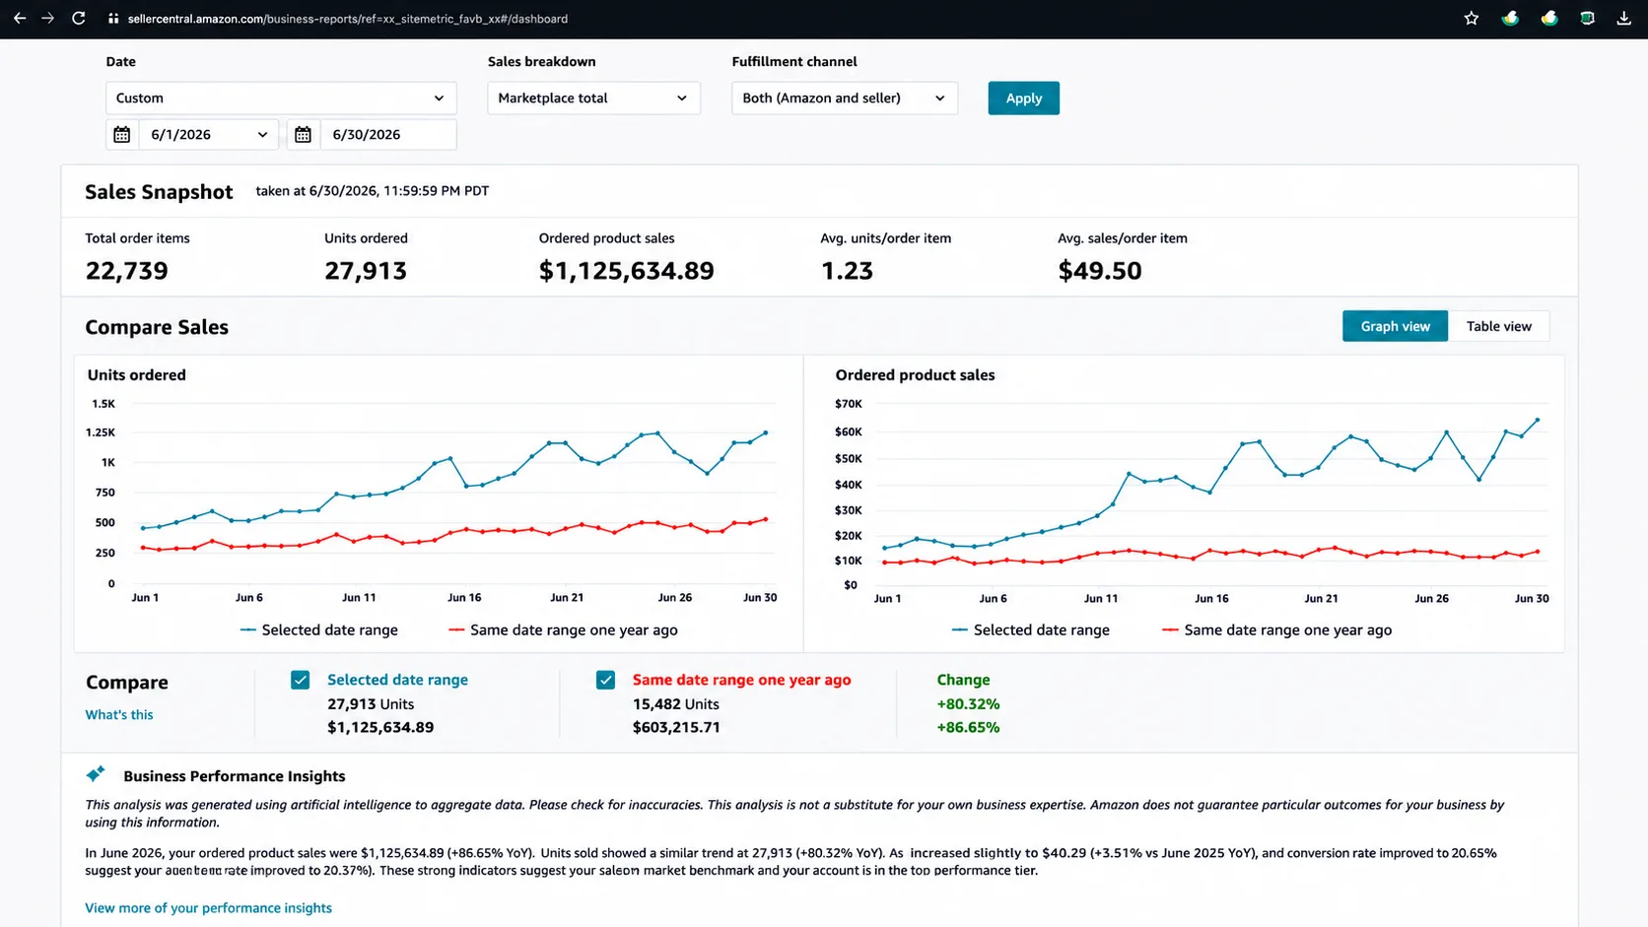Go back using browser back arrow

click(19, 18)
